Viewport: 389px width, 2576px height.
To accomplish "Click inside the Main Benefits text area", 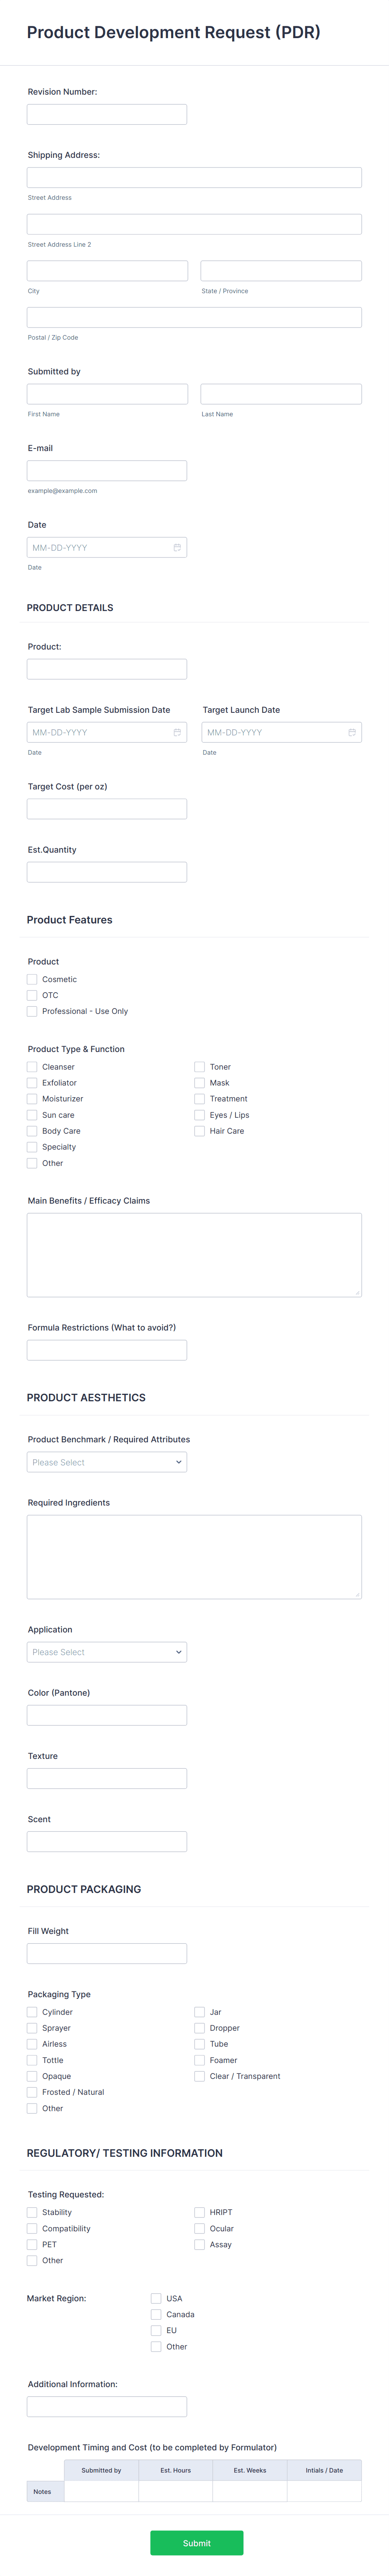I will click(x=194, y=1255).
